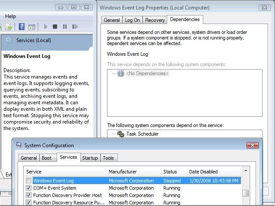Screen dimensions: 275x206
Task: Maximize the Services window
Action: click(x=73, y=7)
